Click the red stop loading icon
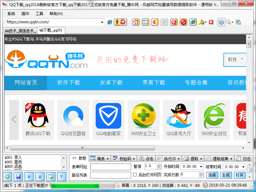This screenshot has width=256, height=192. point(183,22)
